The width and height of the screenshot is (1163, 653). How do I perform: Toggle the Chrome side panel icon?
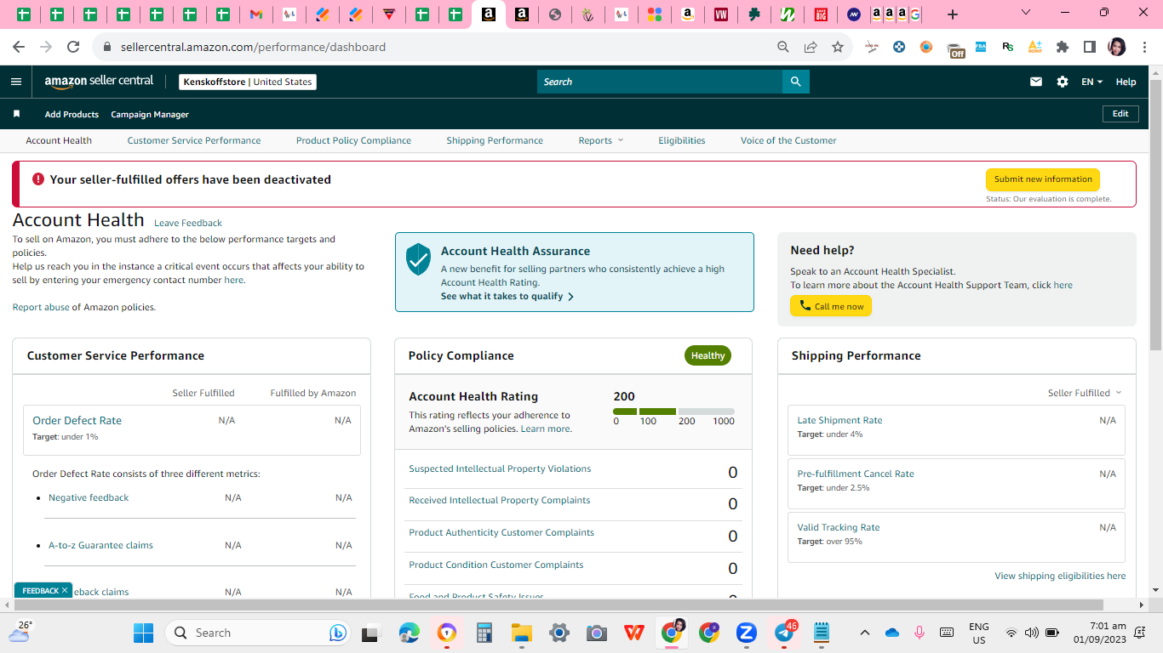pyautogui.click(x=1089, y=47)
